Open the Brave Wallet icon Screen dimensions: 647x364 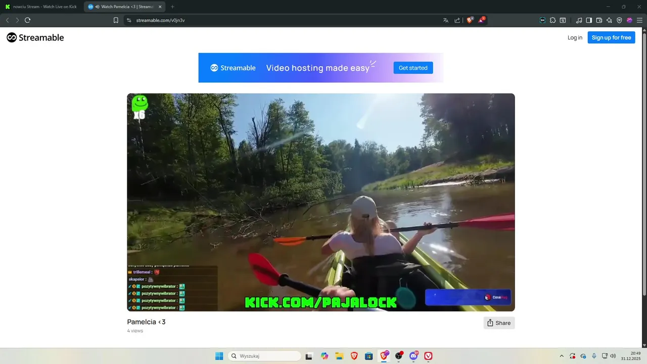(599, 20)
